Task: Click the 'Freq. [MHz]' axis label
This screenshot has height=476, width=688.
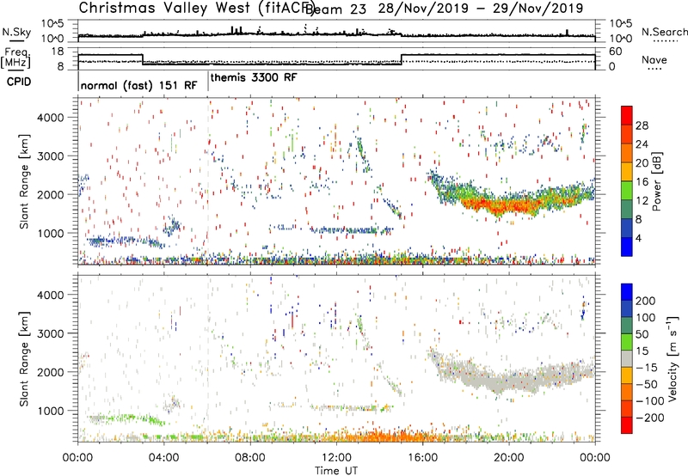Action: [x=15, y=58]
